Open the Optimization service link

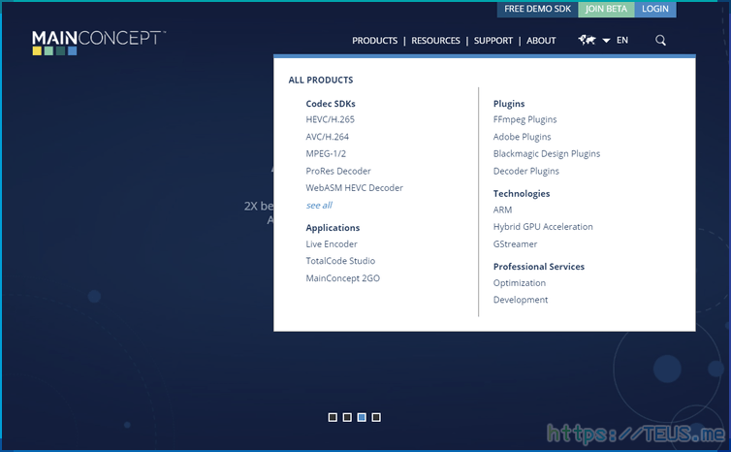tap(520, 283)
